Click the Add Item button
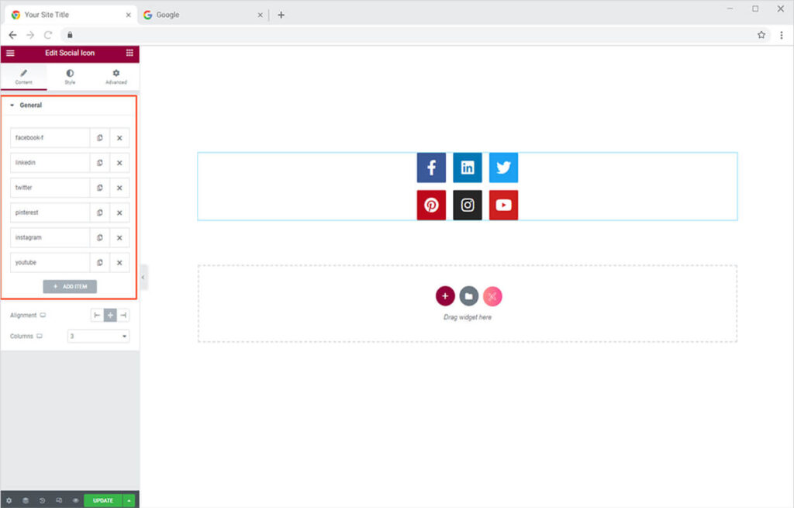Screen dimensions: 794x508 [70, 286]
